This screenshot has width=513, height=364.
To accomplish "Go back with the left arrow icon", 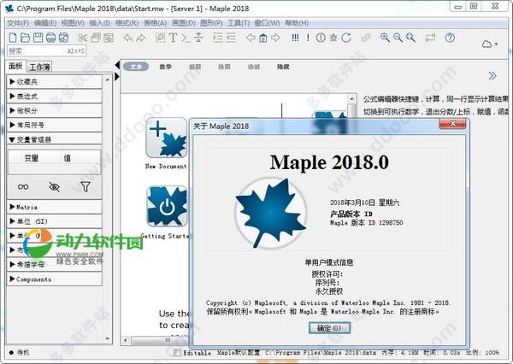I will [251, 38].
